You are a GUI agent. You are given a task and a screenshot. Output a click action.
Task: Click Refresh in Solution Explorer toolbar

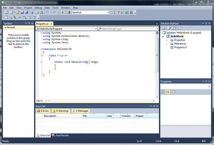(174, 28)
